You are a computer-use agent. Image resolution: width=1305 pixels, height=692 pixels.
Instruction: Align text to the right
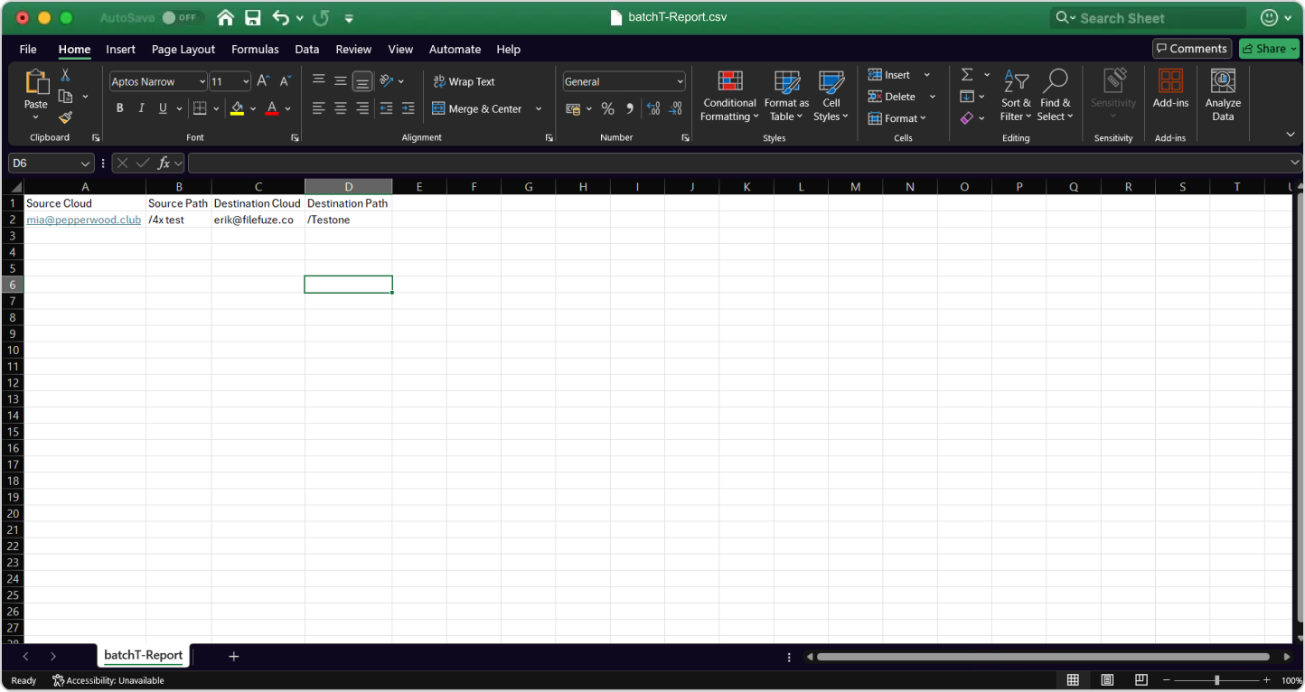[362, 108]
